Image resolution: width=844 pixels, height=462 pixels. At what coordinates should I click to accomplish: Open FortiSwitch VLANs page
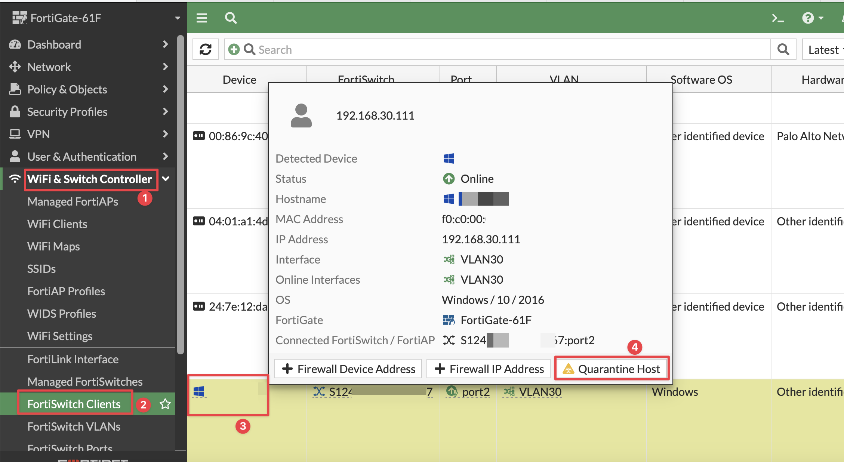pyautogui.click(x=74, y=426)
